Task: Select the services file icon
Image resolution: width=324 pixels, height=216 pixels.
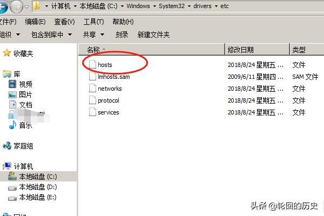Action: click(92, 112)
